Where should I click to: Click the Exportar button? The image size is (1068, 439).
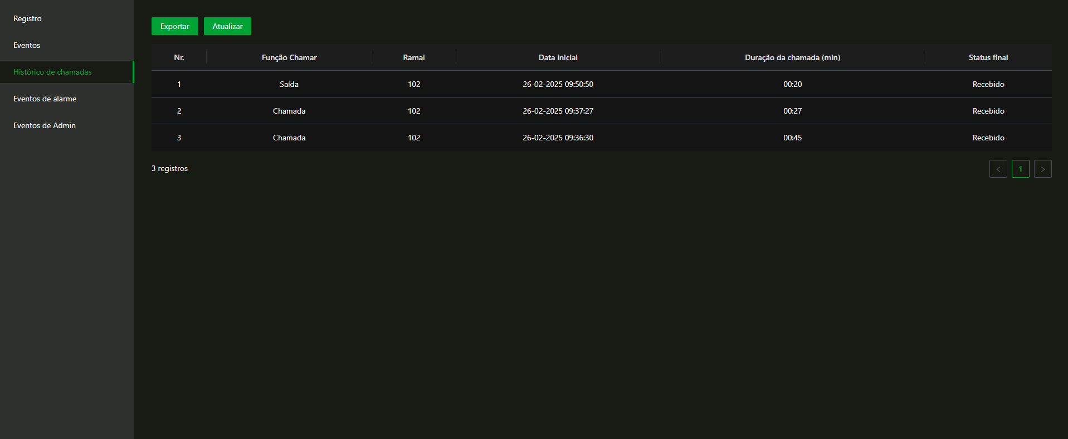[x=175, y=26]
